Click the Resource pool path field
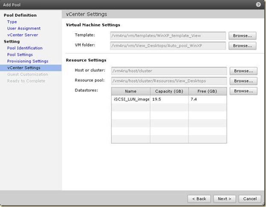266x207 pixels. pyautogui.click(x=168, y=80)
